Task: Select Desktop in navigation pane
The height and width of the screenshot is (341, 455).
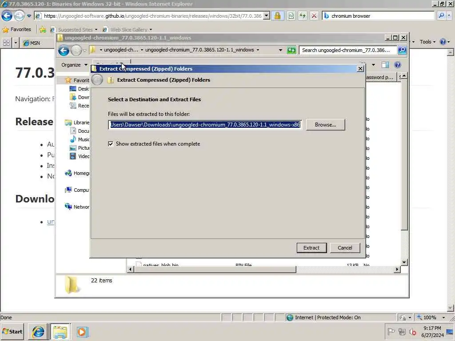Action: tap(79, 89)
